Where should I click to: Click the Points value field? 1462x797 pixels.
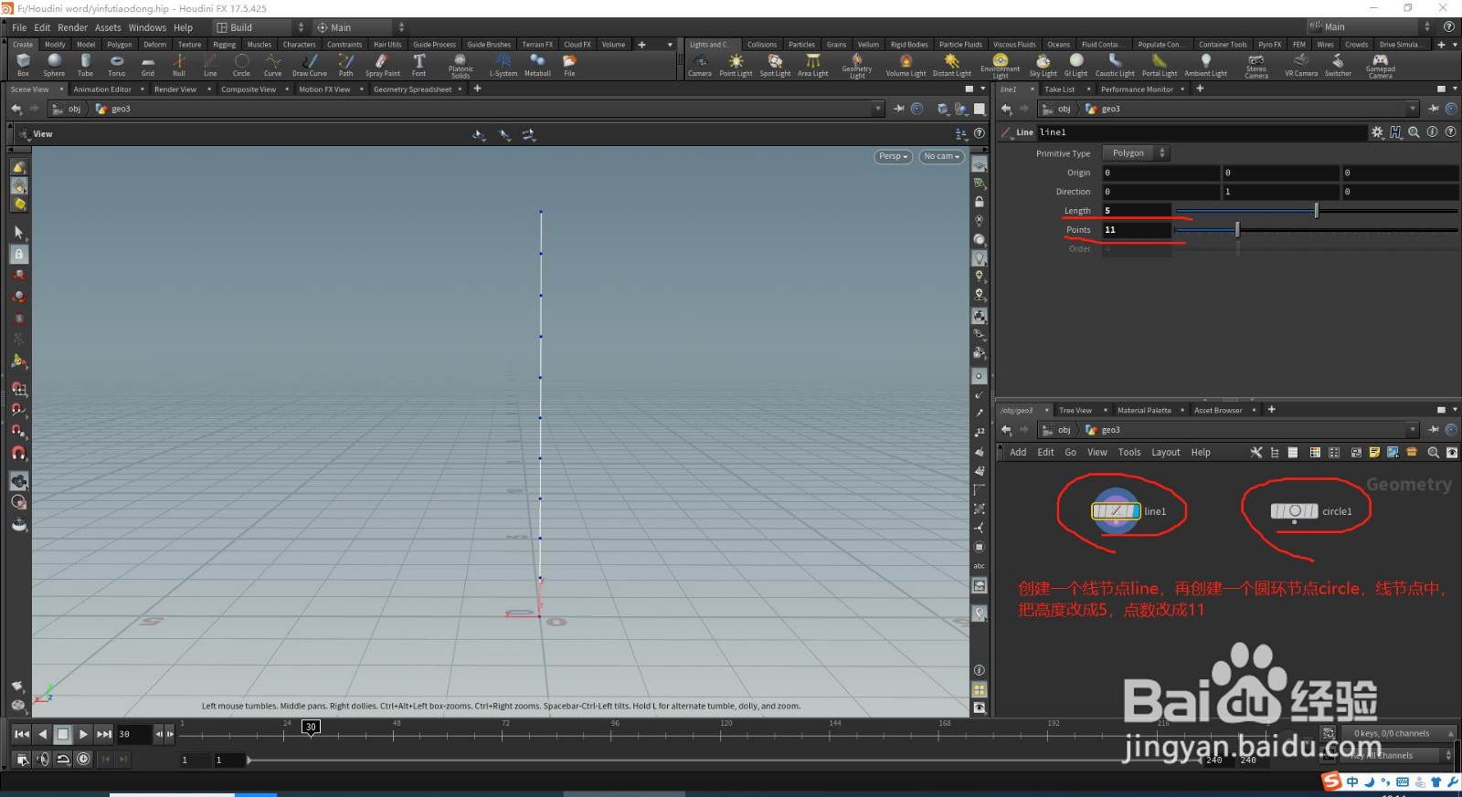(1136, 230)
